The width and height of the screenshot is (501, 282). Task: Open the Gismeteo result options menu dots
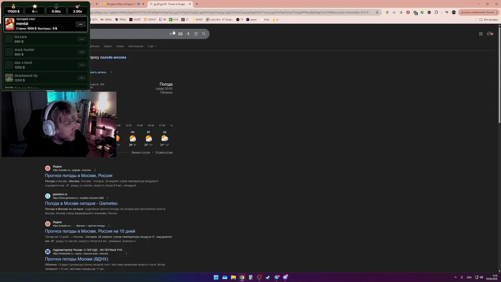(x=107, y=198)
